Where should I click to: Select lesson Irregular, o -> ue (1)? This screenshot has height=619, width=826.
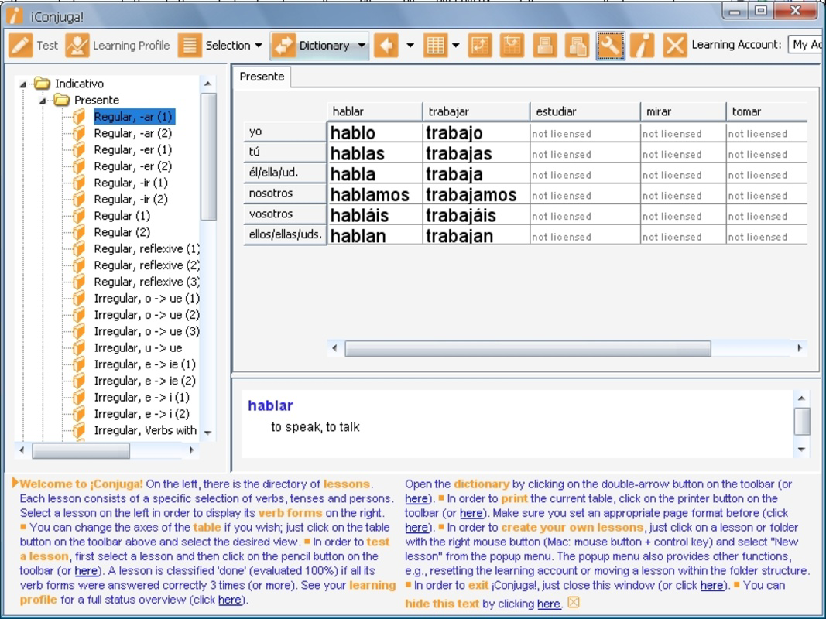146,298
